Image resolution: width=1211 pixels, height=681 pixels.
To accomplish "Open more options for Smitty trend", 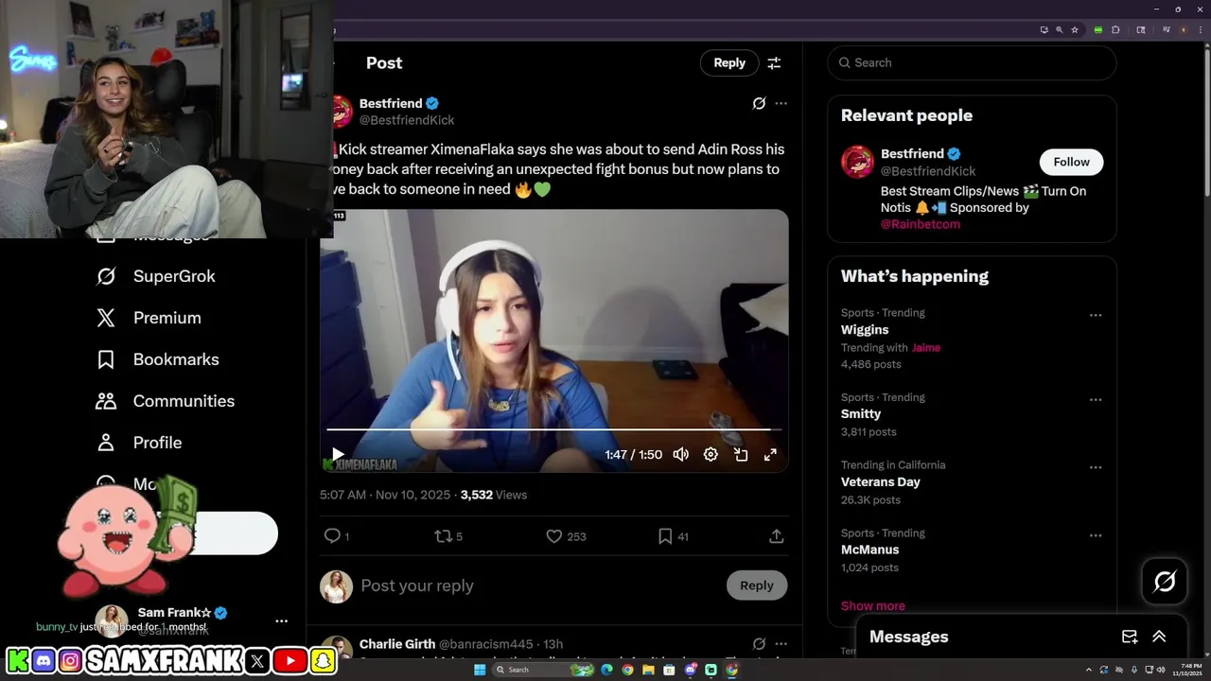I will pyautogui.click(x=1096, y=399).
